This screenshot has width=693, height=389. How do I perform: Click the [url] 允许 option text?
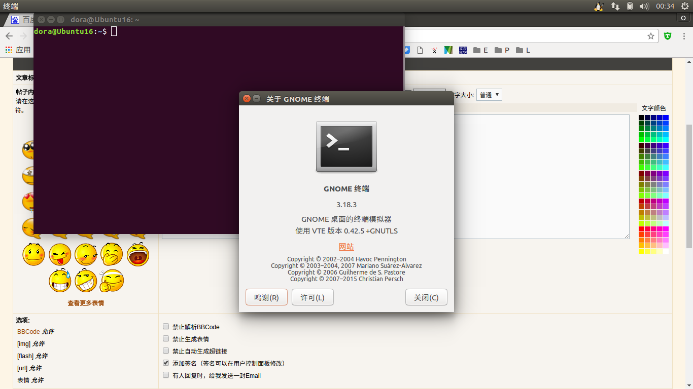(x=29, y=368)
